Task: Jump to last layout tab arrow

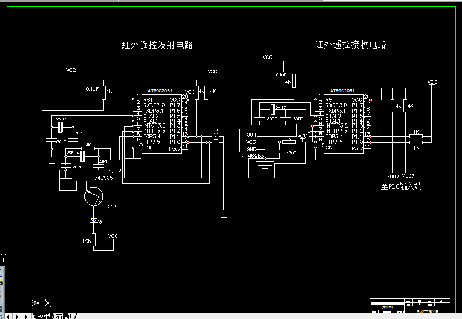Action: pyautogui.click(x=27, y=316)
